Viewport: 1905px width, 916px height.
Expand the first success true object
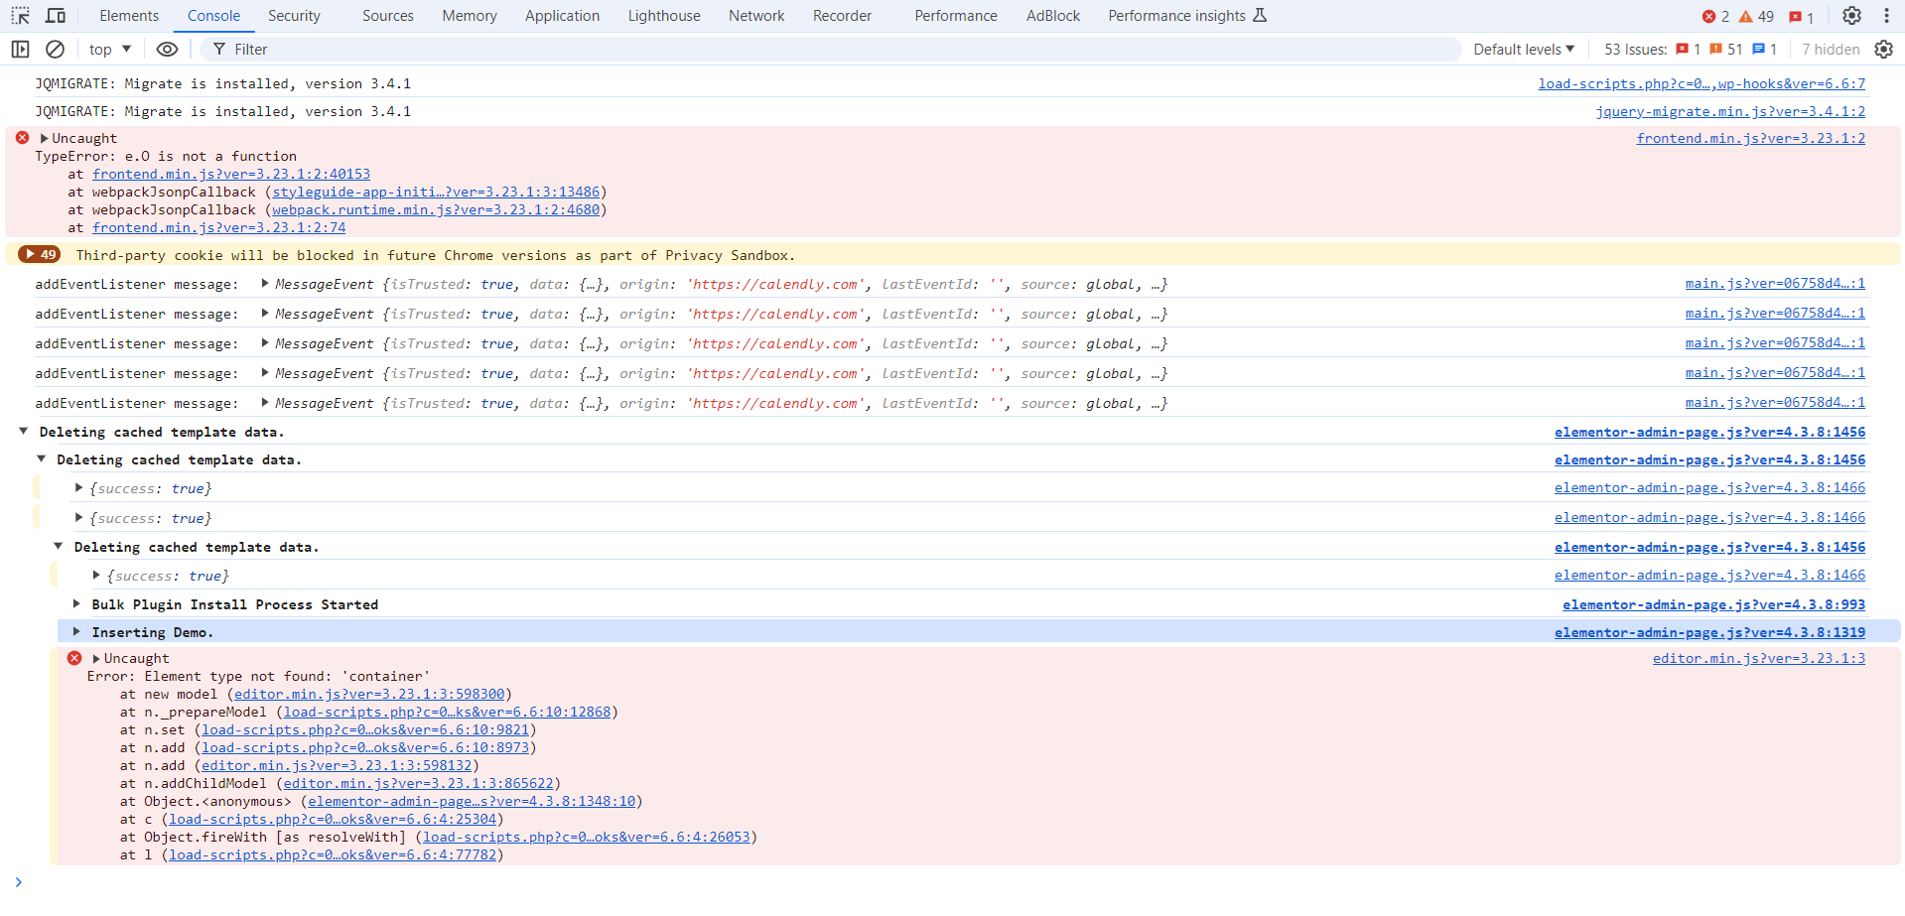(78, 487)
